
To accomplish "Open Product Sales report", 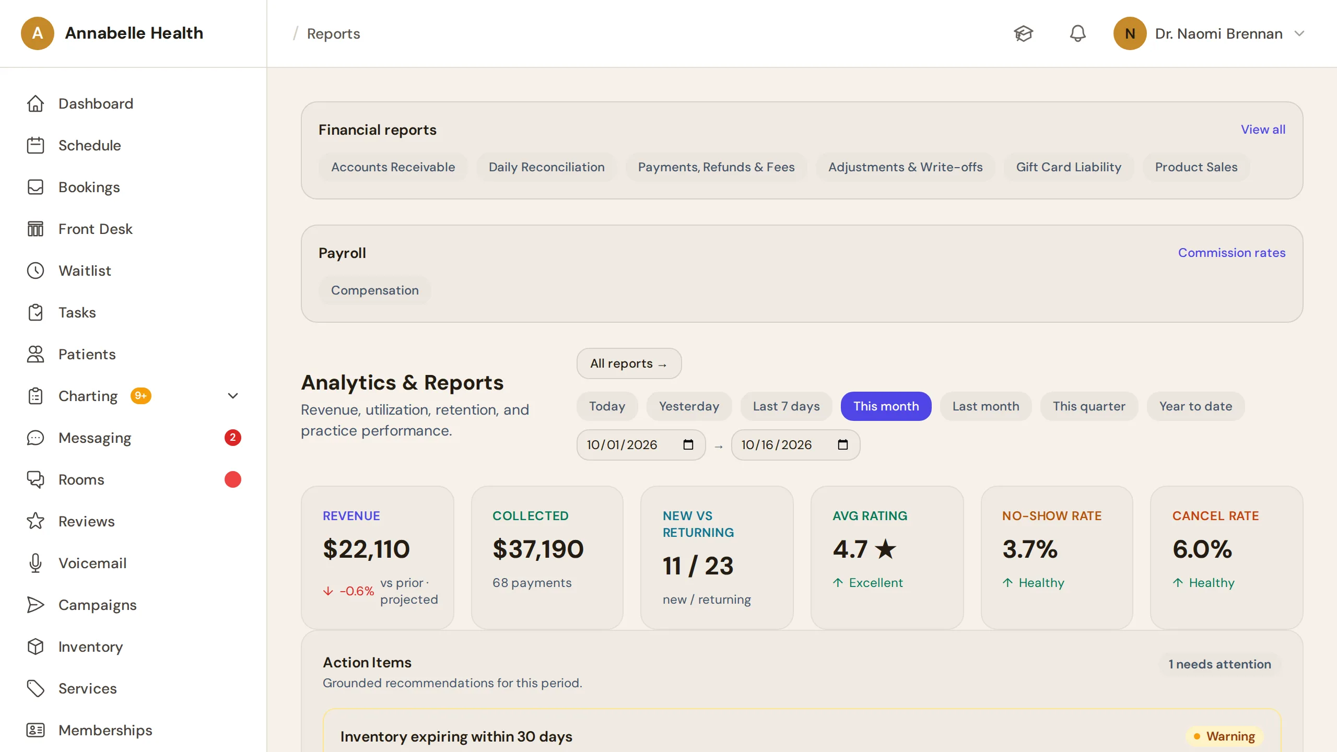I will pos(1196,167).
